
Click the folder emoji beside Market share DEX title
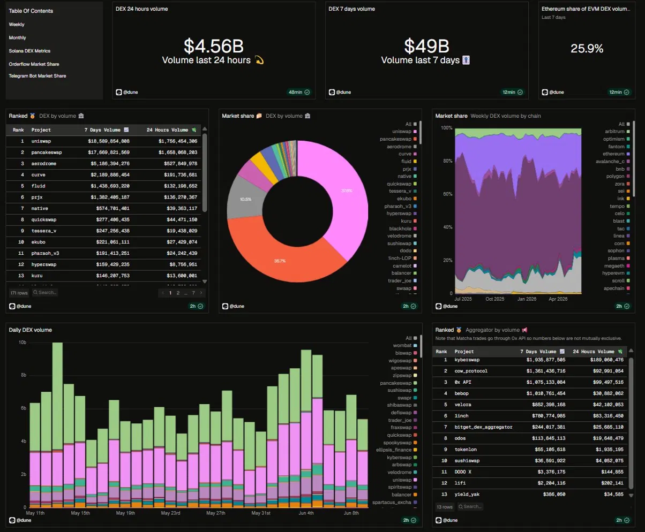(x=259, y=116)
